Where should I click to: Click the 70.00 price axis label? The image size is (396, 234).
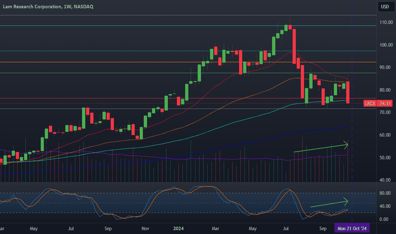pyautogui.click(x=385, y=112)
